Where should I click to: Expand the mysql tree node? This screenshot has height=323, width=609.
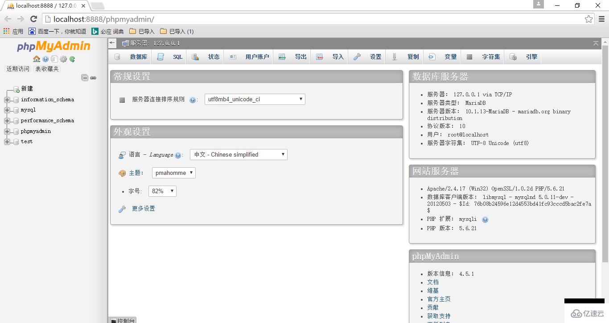pyautogui.click(x=7, y=110)
